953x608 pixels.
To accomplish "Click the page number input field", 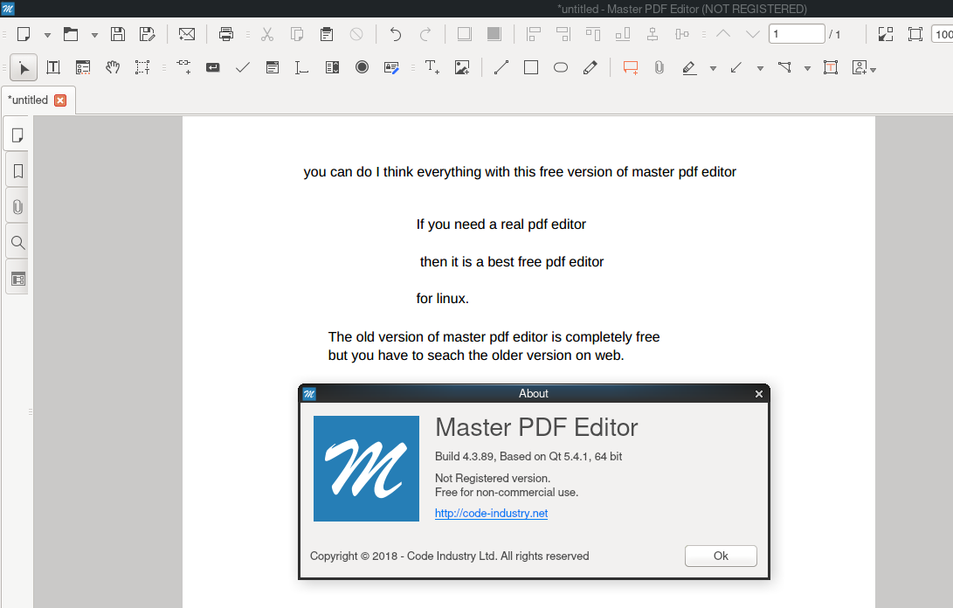I will 797,34.
